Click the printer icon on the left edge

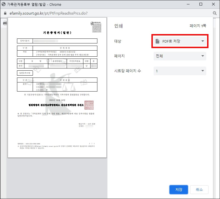5,24
